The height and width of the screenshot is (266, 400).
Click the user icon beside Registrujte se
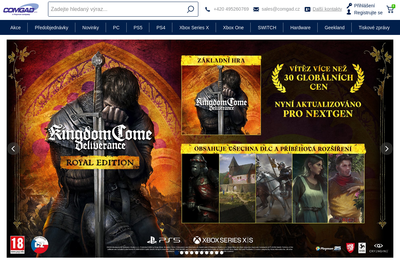(349, 12)
